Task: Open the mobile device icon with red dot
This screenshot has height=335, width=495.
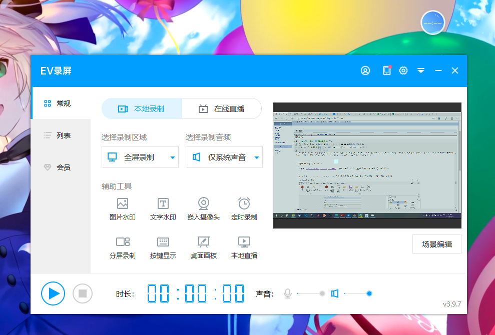Action: tap(387, 70)
